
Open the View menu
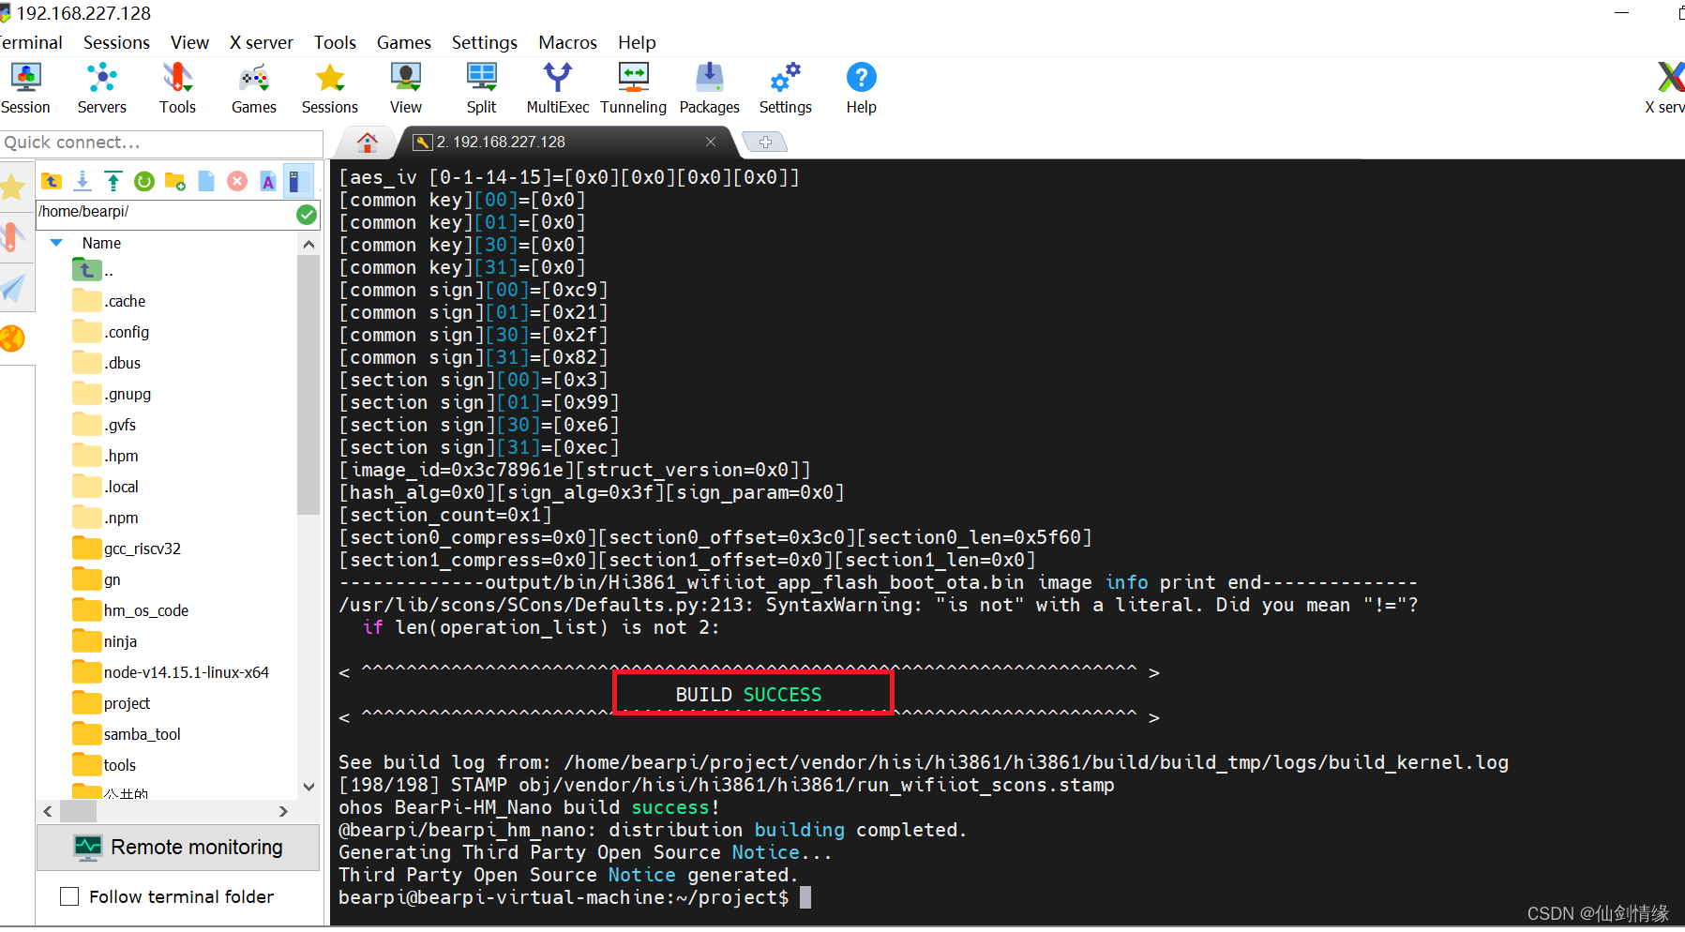click(x=189, y=42)
